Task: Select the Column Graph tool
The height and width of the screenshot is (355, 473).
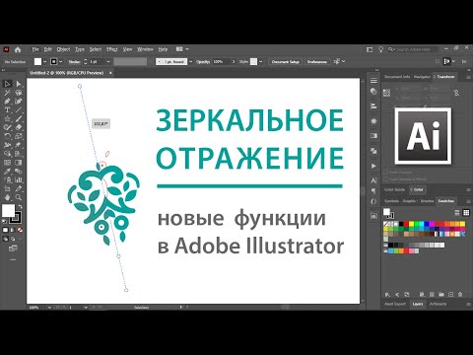Action: coord(19,179)
